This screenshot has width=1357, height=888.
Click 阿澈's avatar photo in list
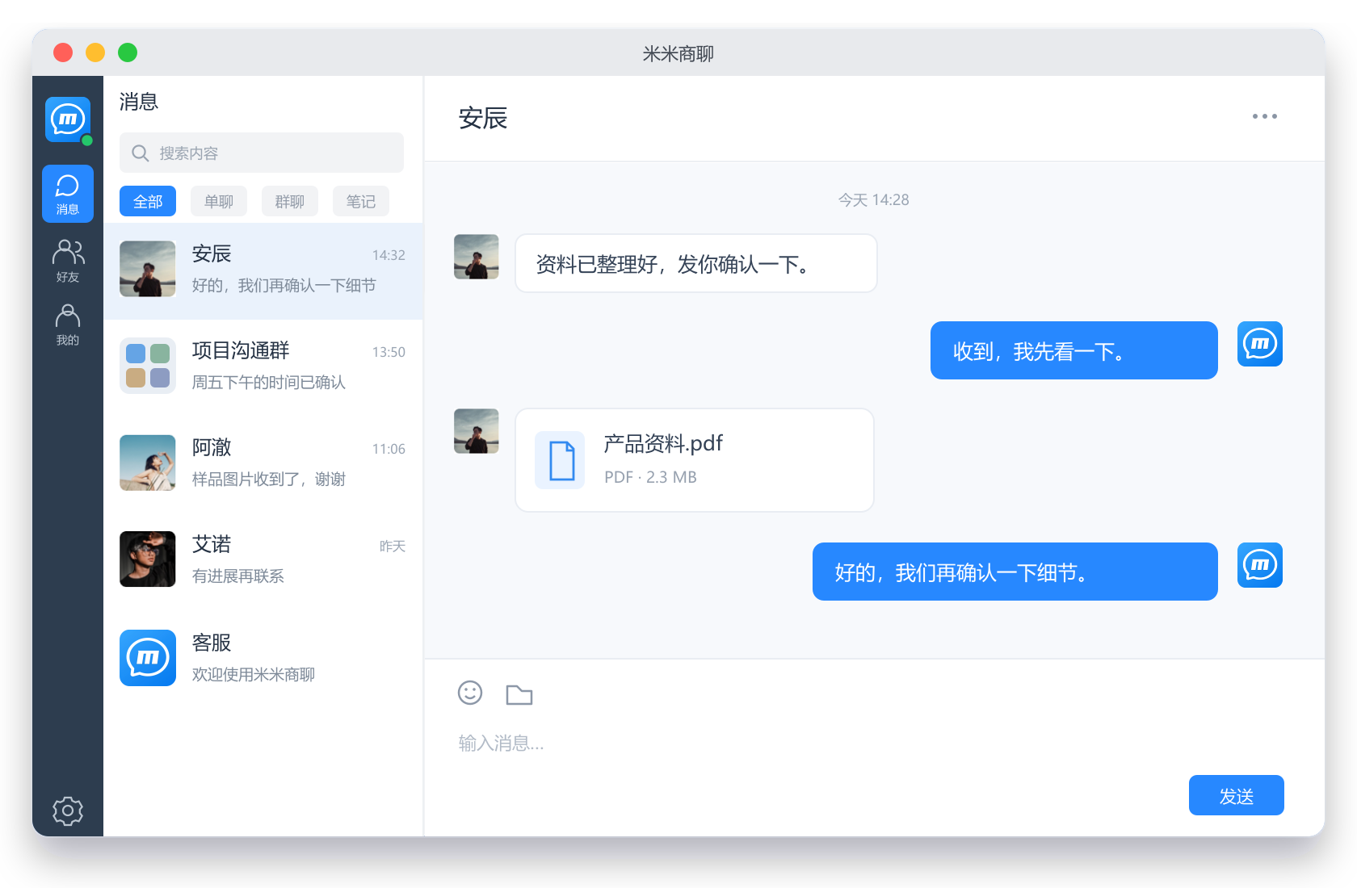(148, 463)
